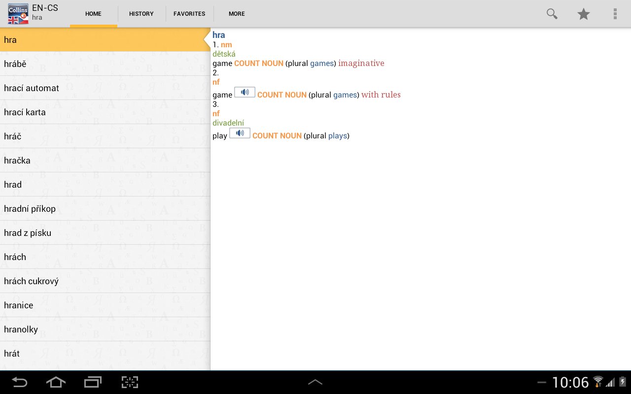Tap the word 'imaginative'
Viewport: 631px width, 394px height.
point(361,63)
